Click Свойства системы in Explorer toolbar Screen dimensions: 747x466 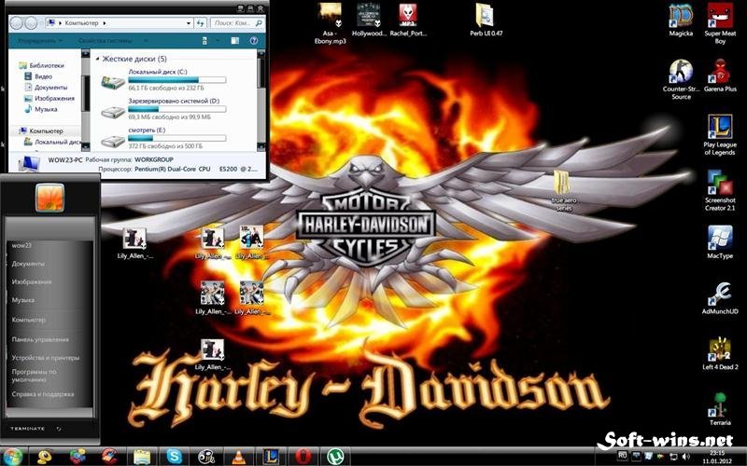click(105, 41)
